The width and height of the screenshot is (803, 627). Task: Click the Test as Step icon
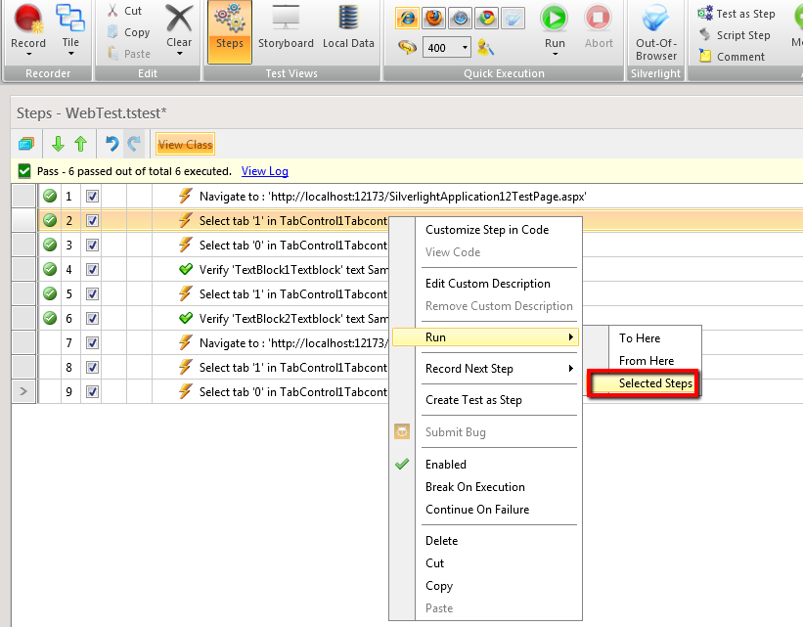coord(705,13)
